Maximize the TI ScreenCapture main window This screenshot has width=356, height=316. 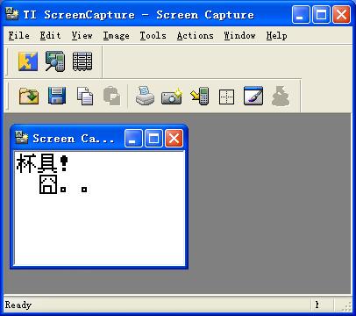point(321,14)
